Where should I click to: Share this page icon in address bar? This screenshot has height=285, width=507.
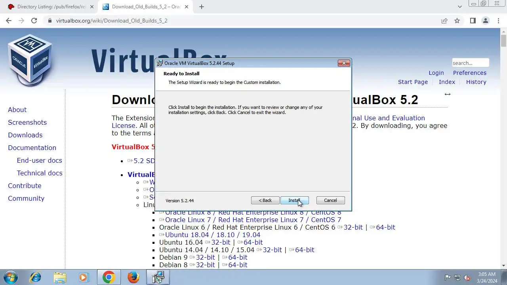(x=444, y=21)
